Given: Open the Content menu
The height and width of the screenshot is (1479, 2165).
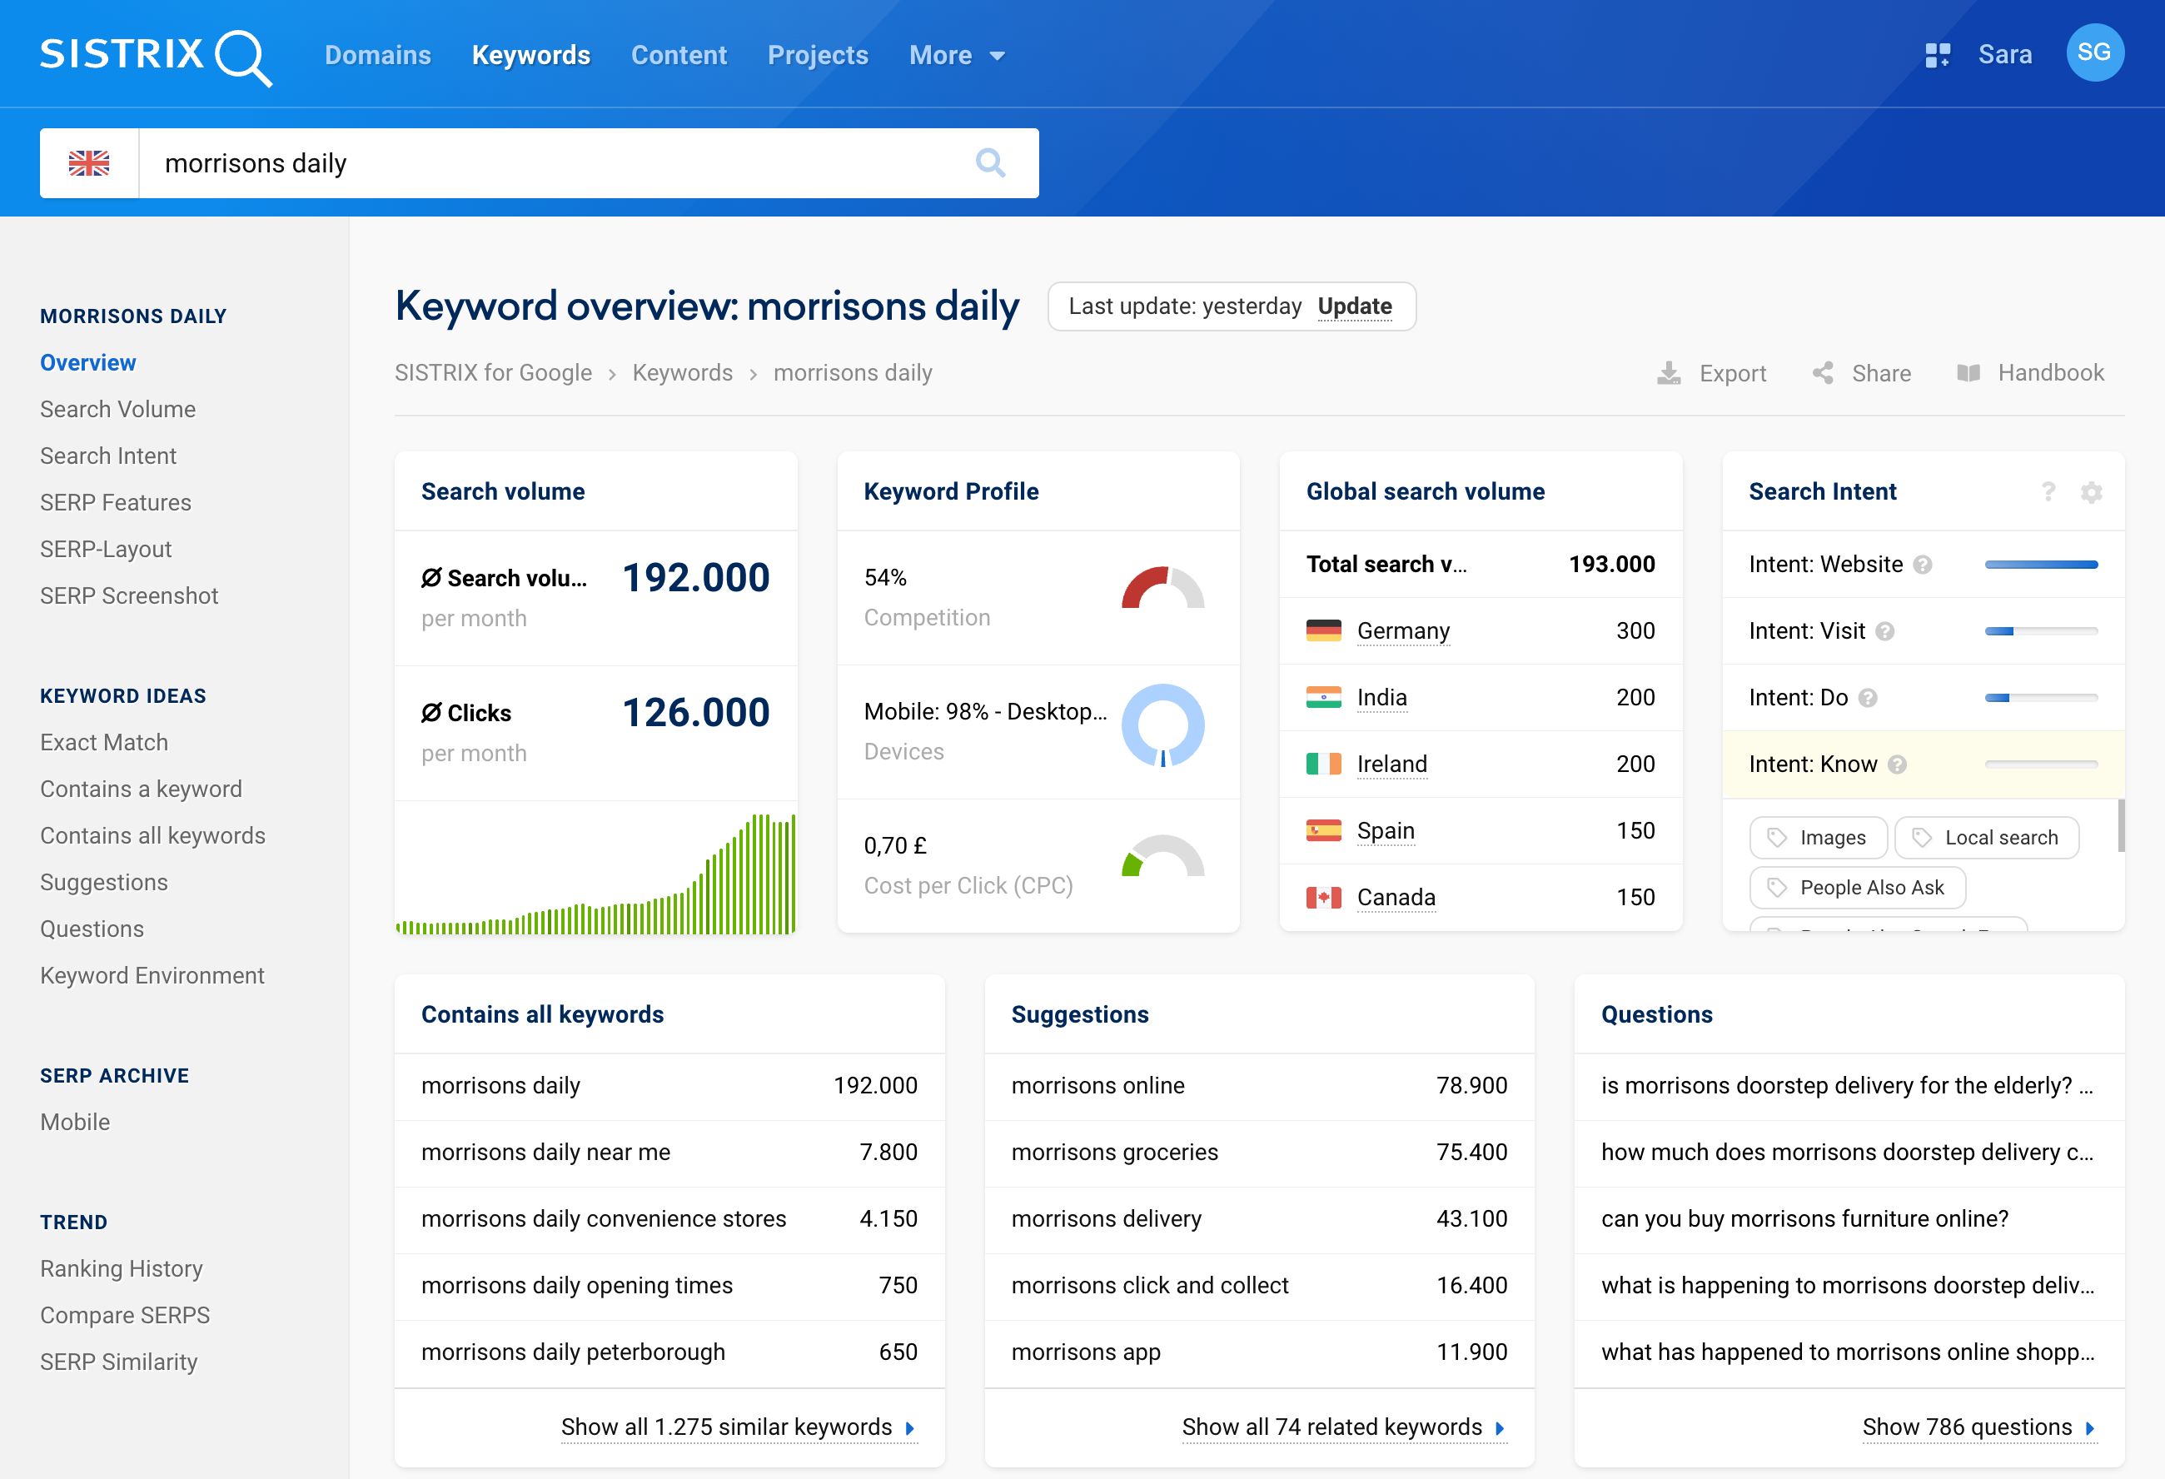Looking at the screenshot, I should click(x=678, y=56).
